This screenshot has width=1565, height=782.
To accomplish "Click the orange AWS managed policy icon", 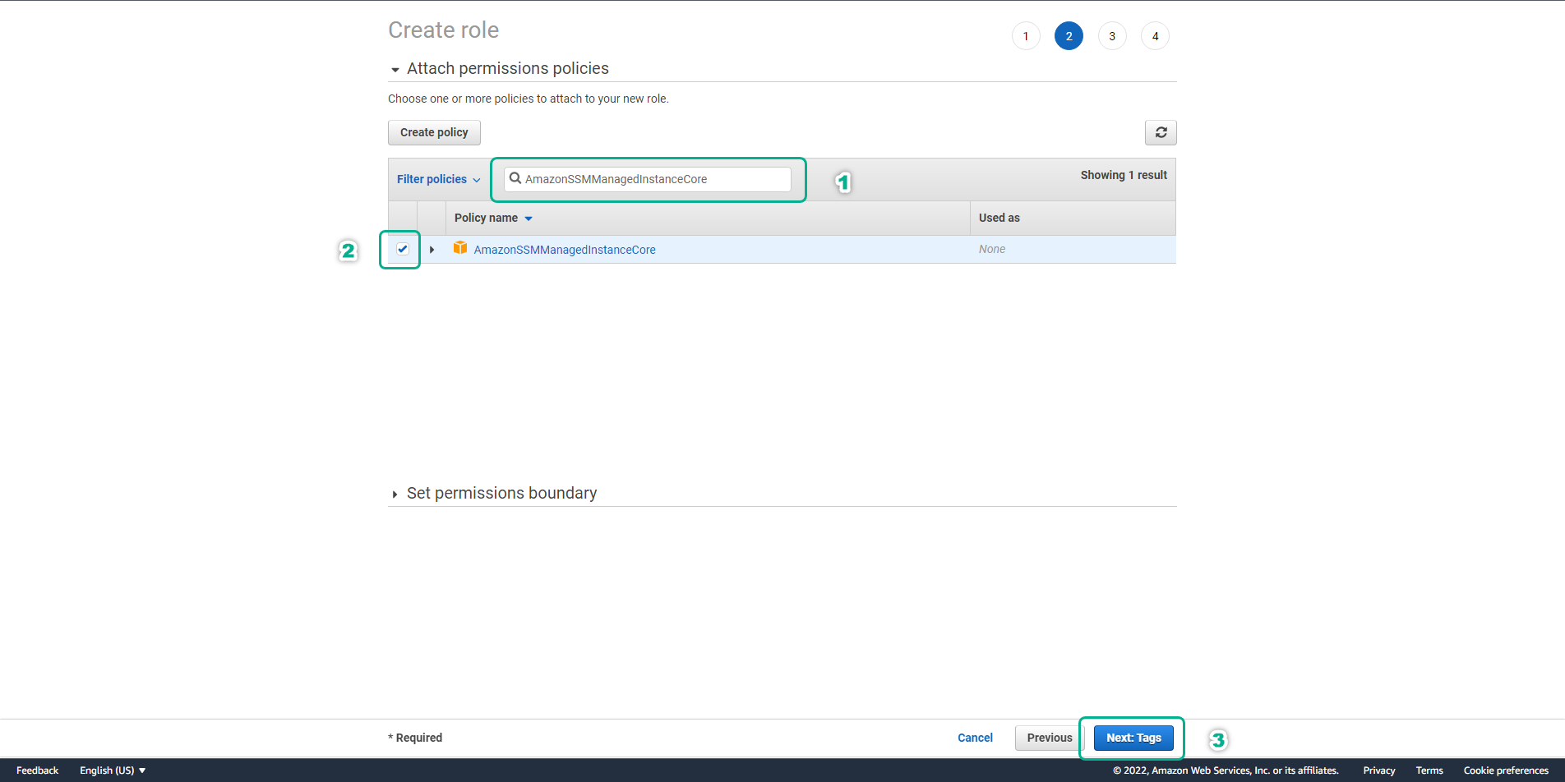I will pyautogui.click(x=460, y=248).
